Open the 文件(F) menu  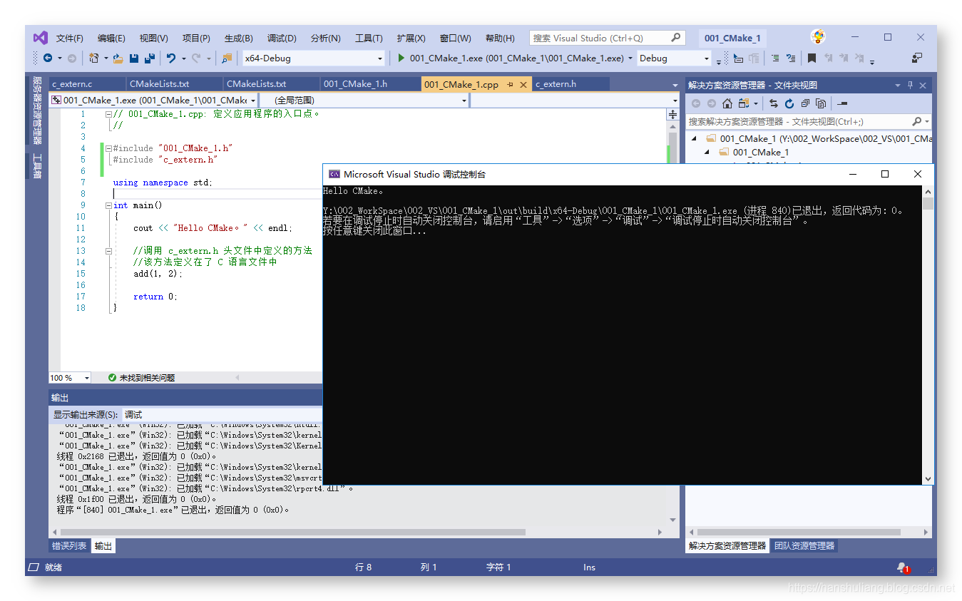[70, 38]
